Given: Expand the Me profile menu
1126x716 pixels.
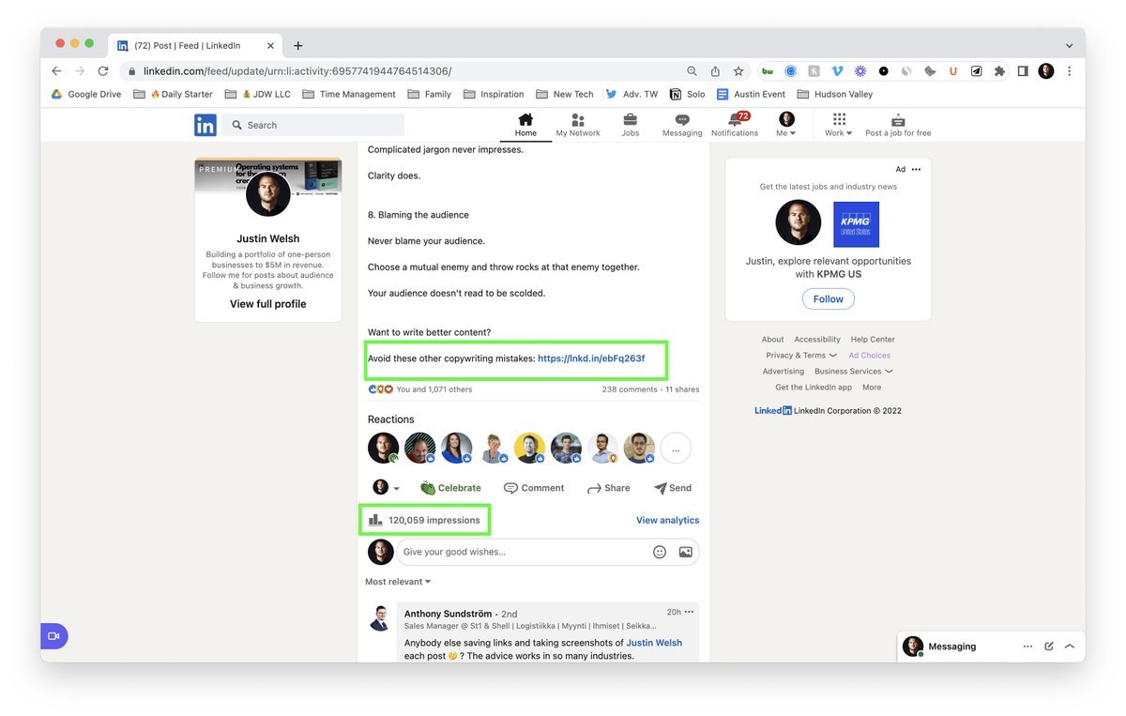Looking at the screenshot, I should (x=786, y=125).
